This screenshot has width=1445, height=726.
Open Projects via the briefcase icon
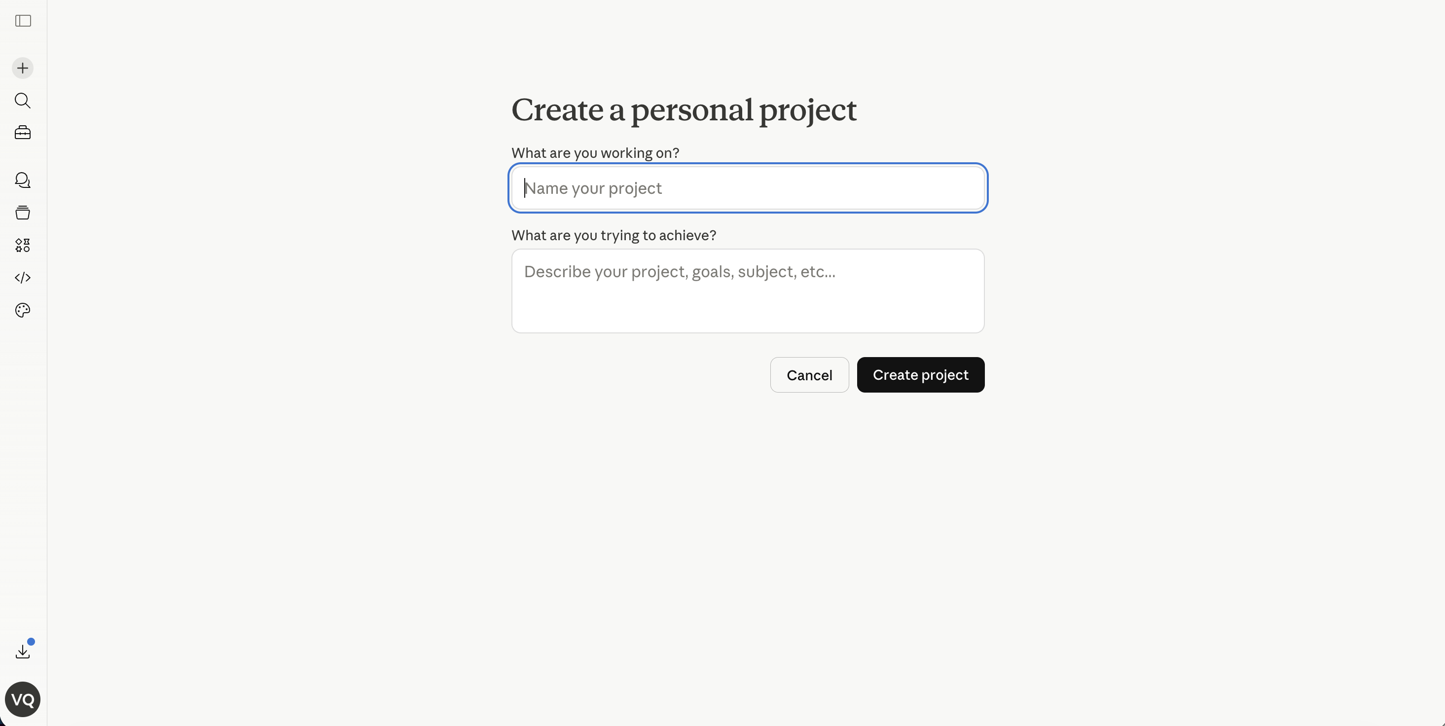tap(22, 132)
